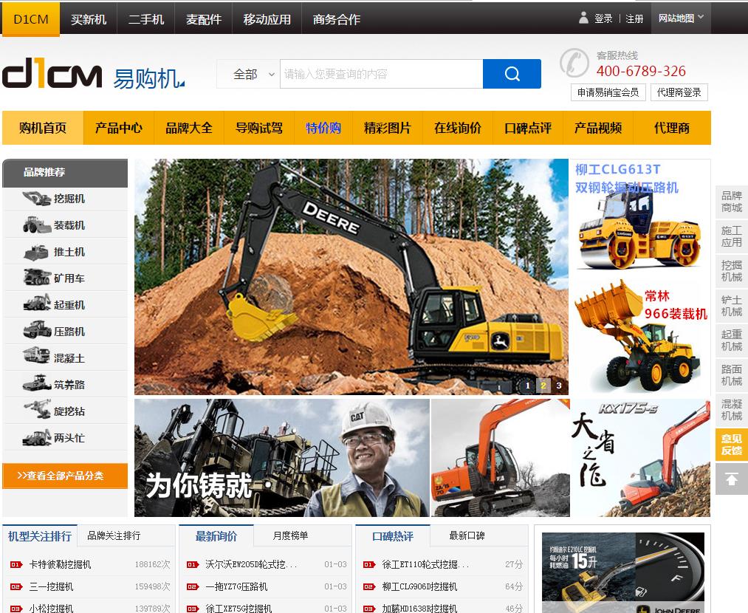This screenshot has width=748, height=613.
Task: Open the CAT 为你铸就 banner
Action: point(282,458)
